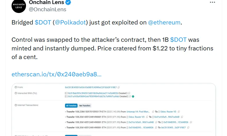This screenshot has width=227, height=136.
Task: Click the green verified check after Created
Action: click(x=133, y=96)
